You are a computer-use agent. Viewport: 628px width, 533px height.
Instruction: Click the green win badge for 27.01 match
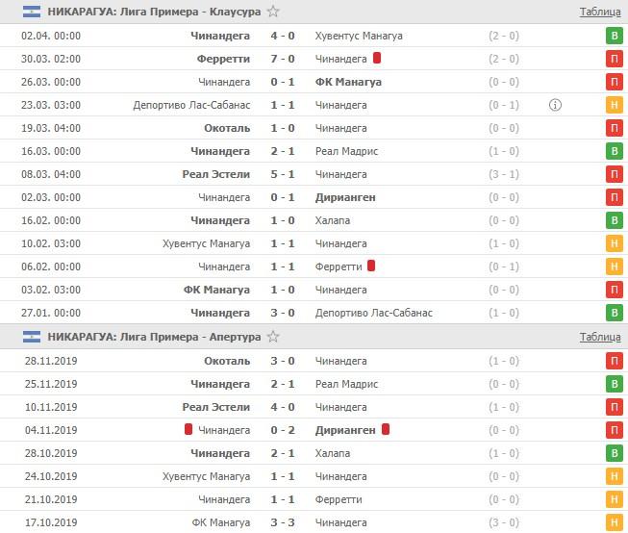point(614,313)
